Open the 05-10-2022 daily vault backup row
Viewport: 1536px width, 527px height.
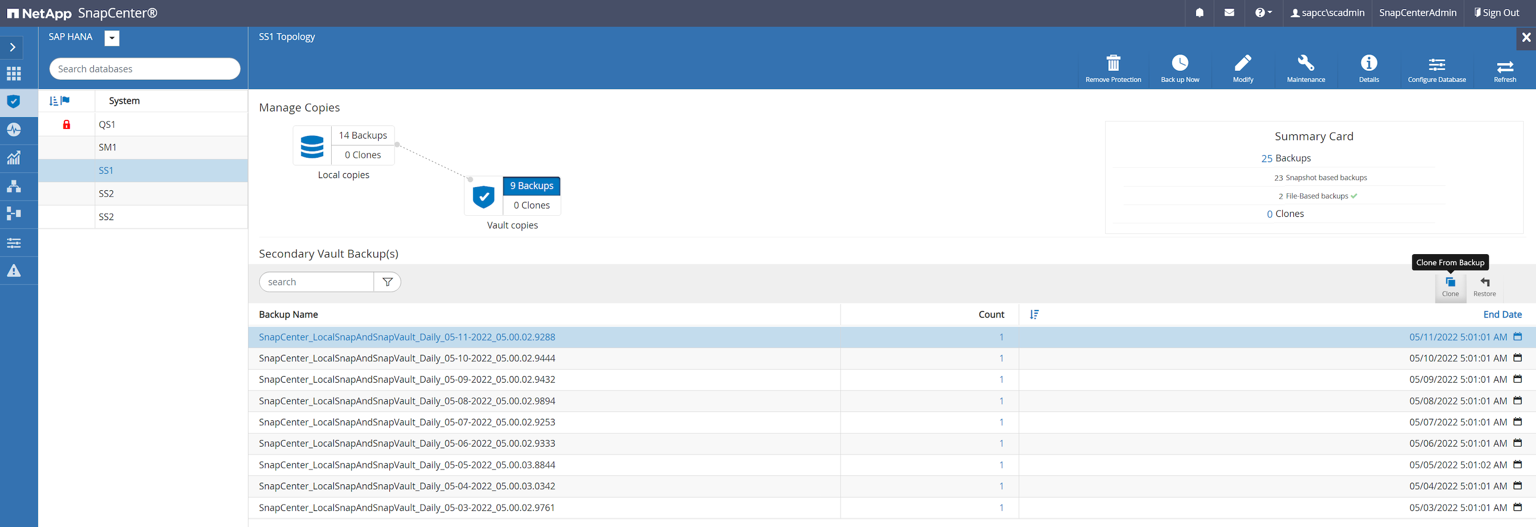point(406,359)
